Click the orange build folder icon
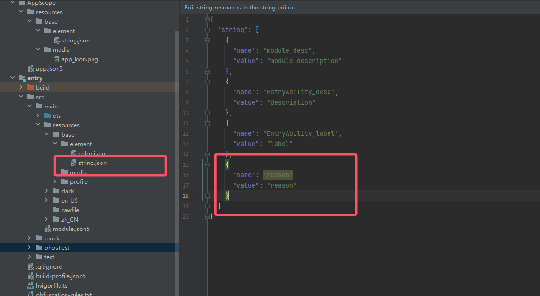The image size is (540, 296). pyautogui.click(x=31, y=87)
